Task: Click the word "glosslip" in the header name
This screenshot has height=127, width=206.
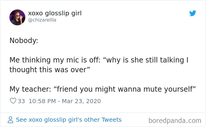Action: [56, 13]
